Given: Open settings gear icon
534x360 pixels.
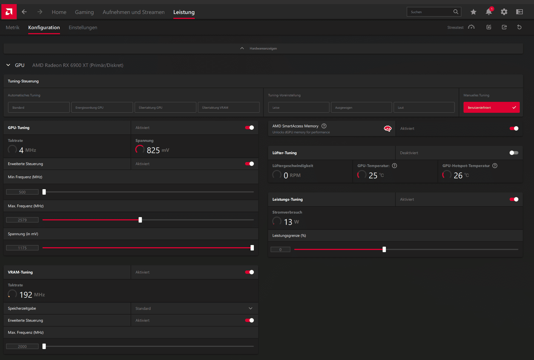Looking at the screenshot, I should click(x=504, y=12).
